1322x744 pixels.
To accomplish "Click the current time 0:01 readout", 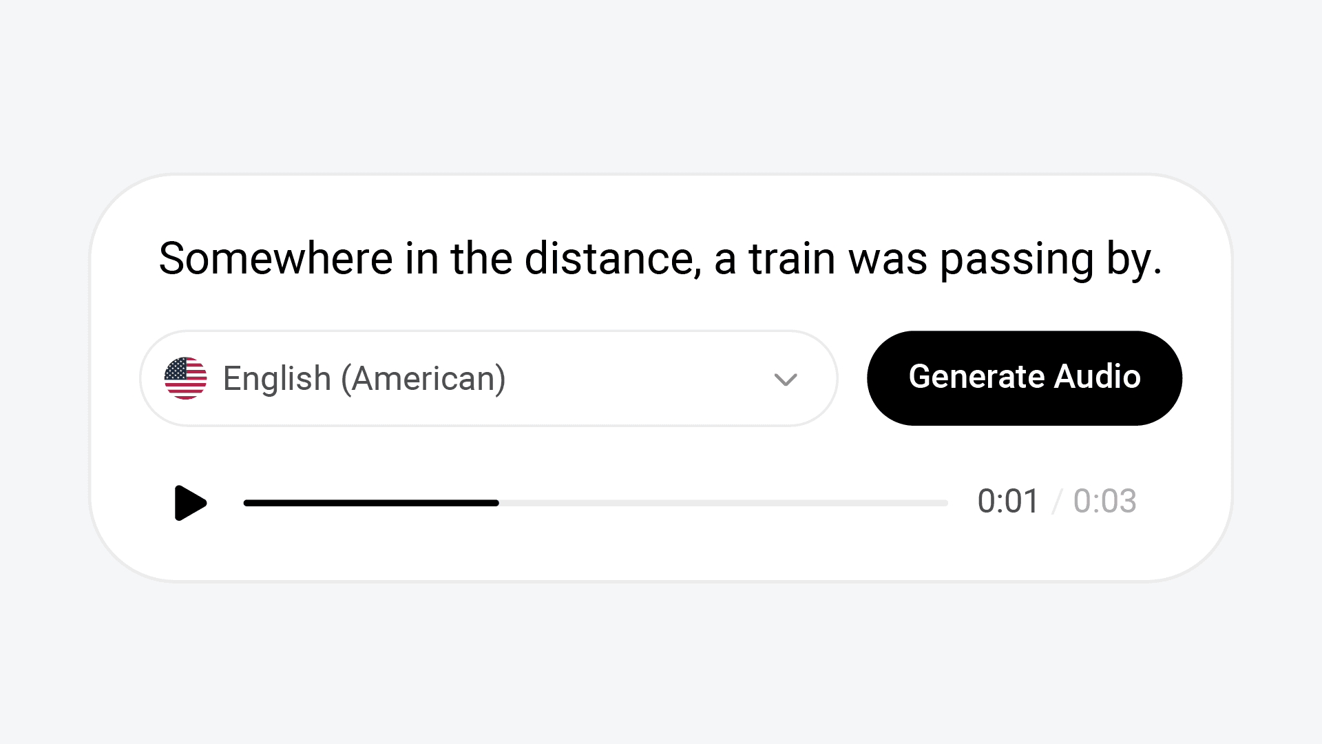I will click(1008, 501).
